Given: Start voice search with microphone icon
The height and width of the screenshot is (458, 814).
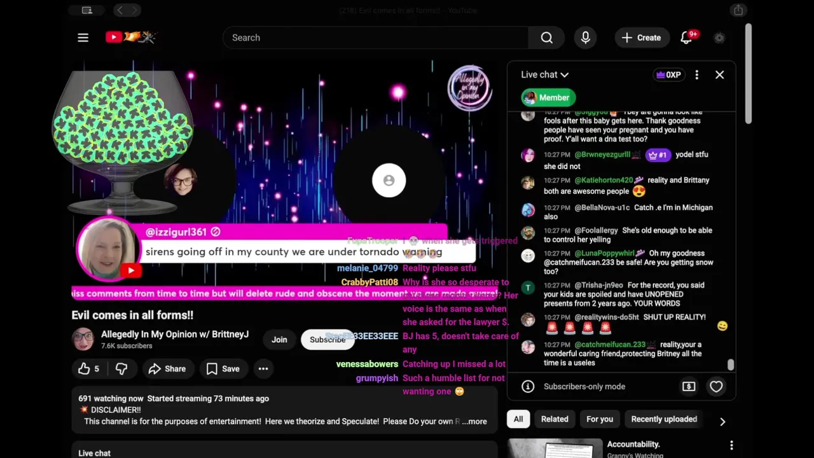Looking at the screenshot, I should pos(585,38).
